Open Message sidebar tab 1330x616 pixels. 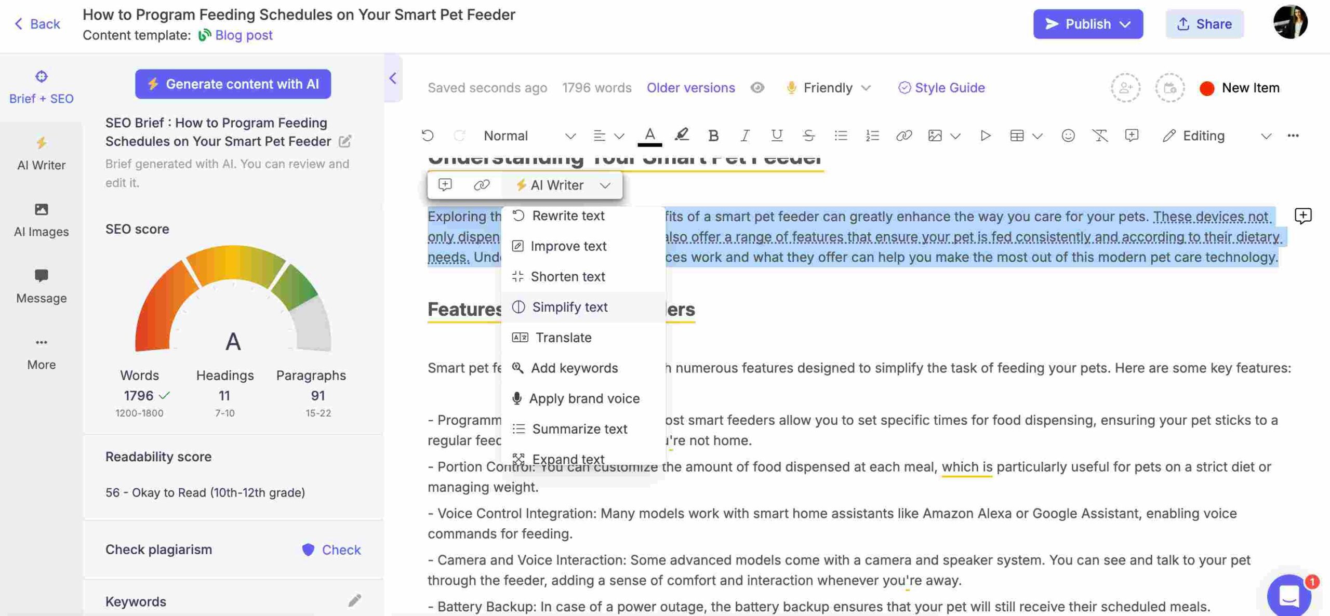(x=41, y=287)
